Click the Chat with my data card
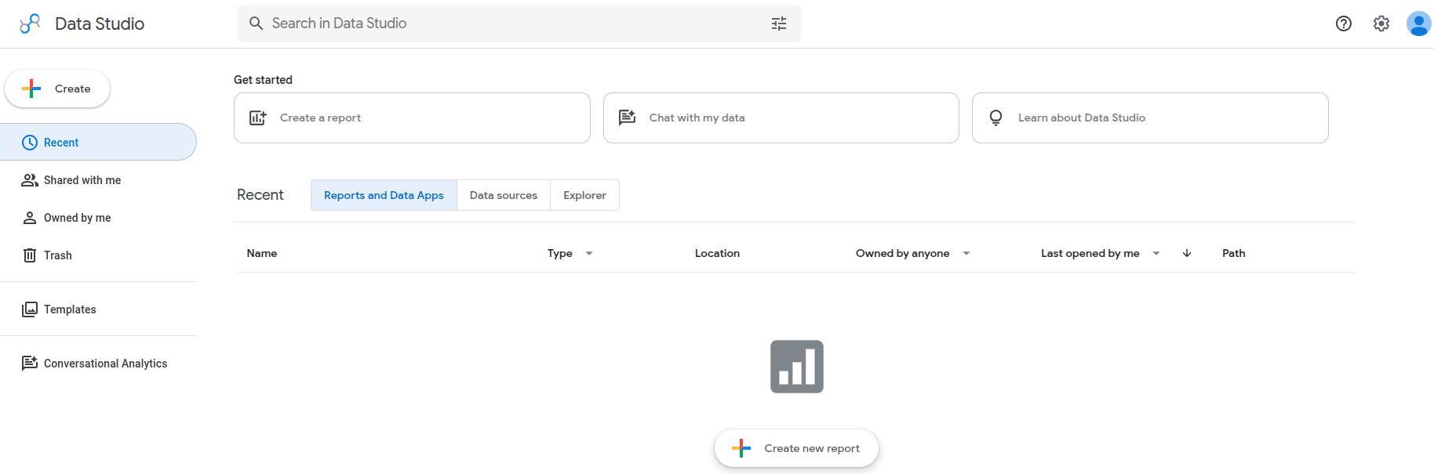Viewport: 1434px width, 474px height. tap(781, 118)
